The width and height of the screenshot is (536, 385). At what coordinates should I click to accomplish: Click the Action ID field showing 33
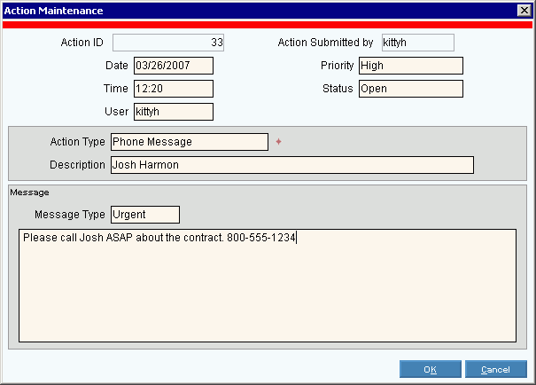(168, 43)
